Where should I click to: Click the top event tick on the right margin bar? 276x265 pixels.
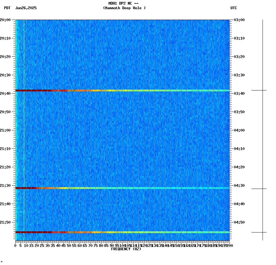(x=263, y=90)
